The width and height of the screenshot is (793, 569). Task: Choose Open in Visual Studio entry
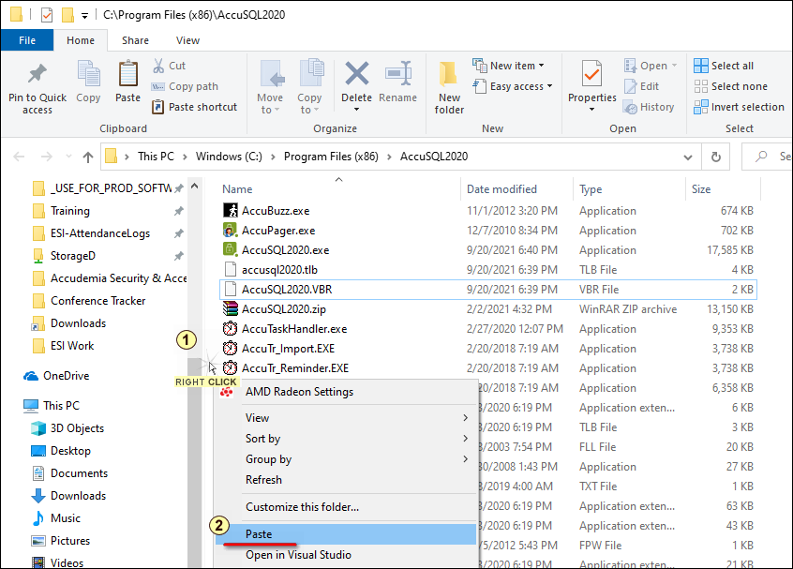[x=346, y=555]
